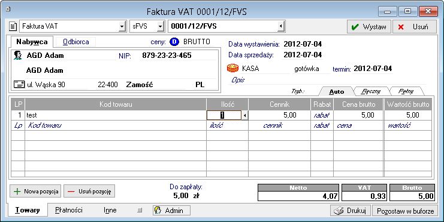Image resolution: width=444 pixels, height=222 pixels.
Task: Click the coins icon beside KASA
Action: point(232,68)
